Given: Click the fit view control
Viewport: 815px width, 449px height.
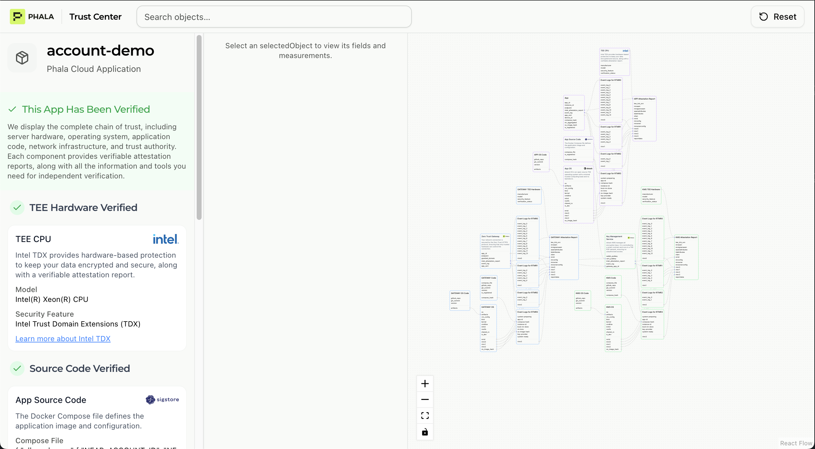Looking at the screenshot, I should click(425, 416).
